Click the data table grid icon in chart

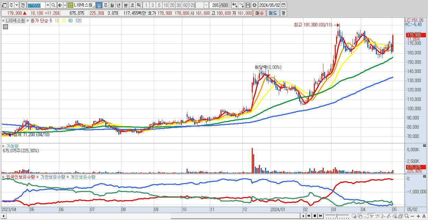coord(5,27)
